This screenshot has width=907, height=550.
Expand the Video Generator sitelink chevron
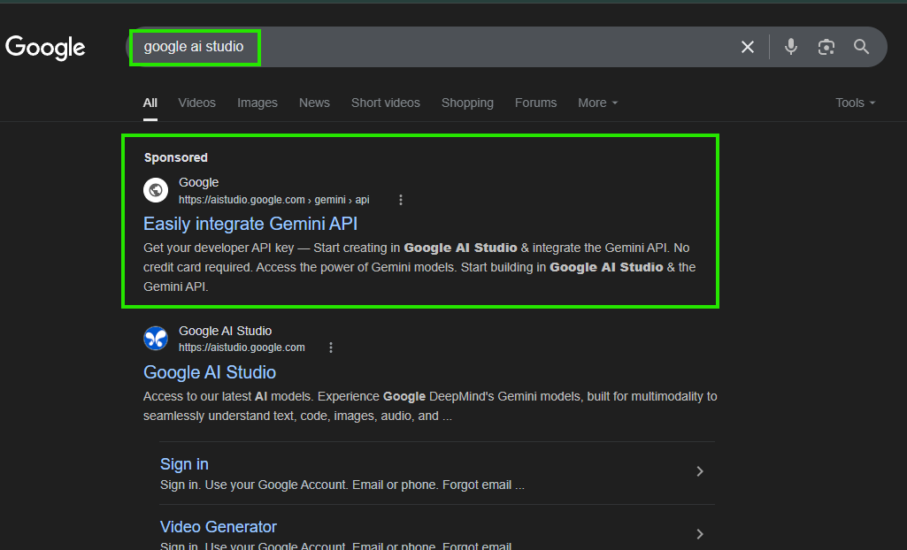point(700,534)
